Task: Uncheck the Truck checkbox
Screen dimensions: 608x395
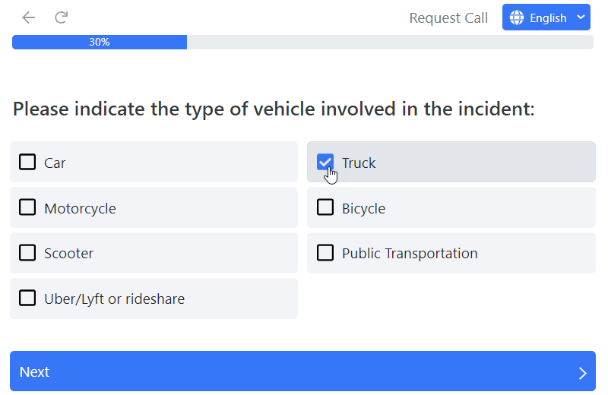Action: click(x=325, y=162)
